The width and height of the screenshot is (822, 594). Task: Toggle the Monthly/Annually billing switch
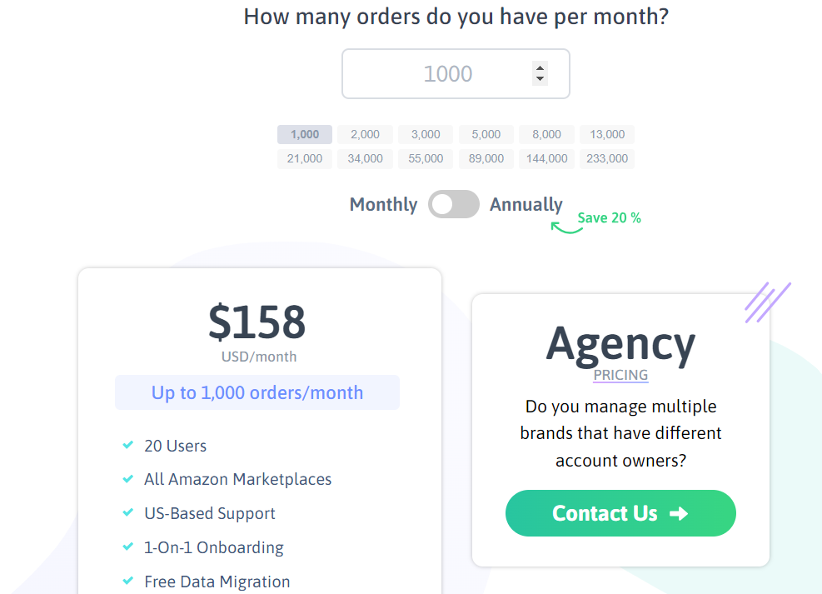(x=454, y=204)
